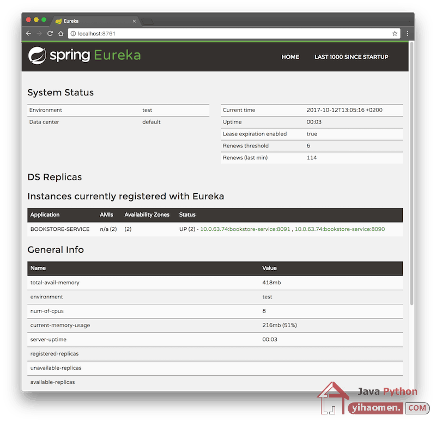Click System Status heading
The width and height of the screenshot is (436, 422).
coord(60,93)
